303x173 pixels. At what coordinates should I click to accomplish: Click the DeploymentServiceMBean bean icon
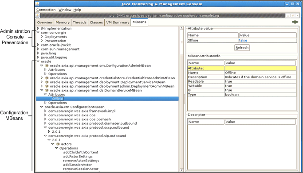point(47,82)
